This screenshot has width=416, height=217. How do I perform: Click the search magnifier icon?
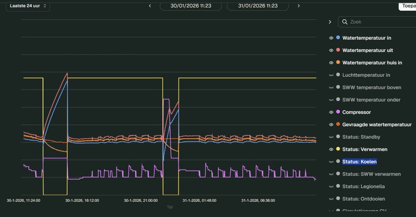[x=345, y=22]
